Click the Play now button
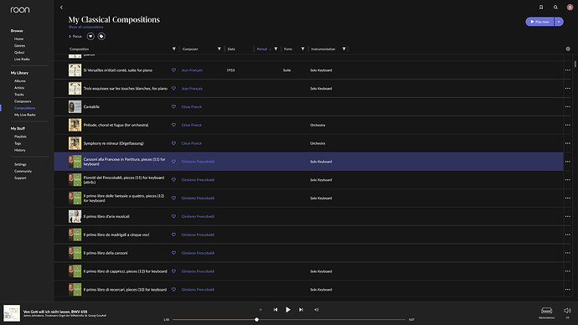Screen dimensions: 578x325 [539, 22]
